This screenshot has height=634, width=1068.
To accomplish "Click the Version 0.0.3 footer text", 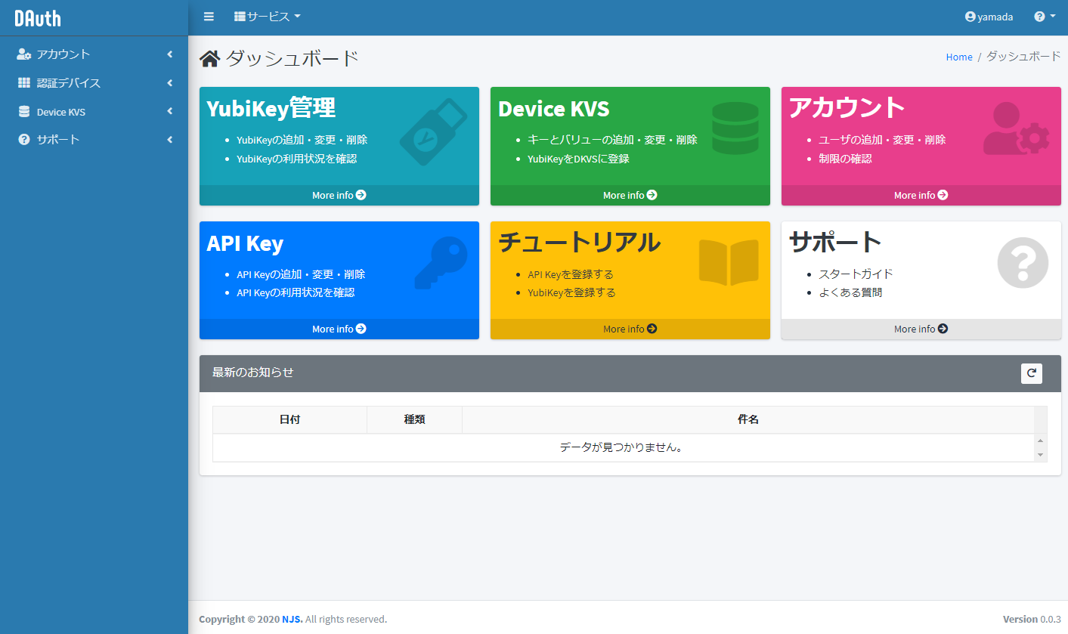I will coord(1032,619).
